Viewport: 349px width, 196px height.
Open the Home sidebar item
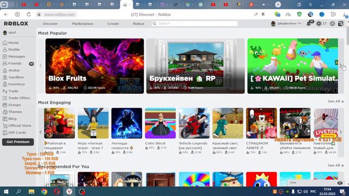click(11, 42)
